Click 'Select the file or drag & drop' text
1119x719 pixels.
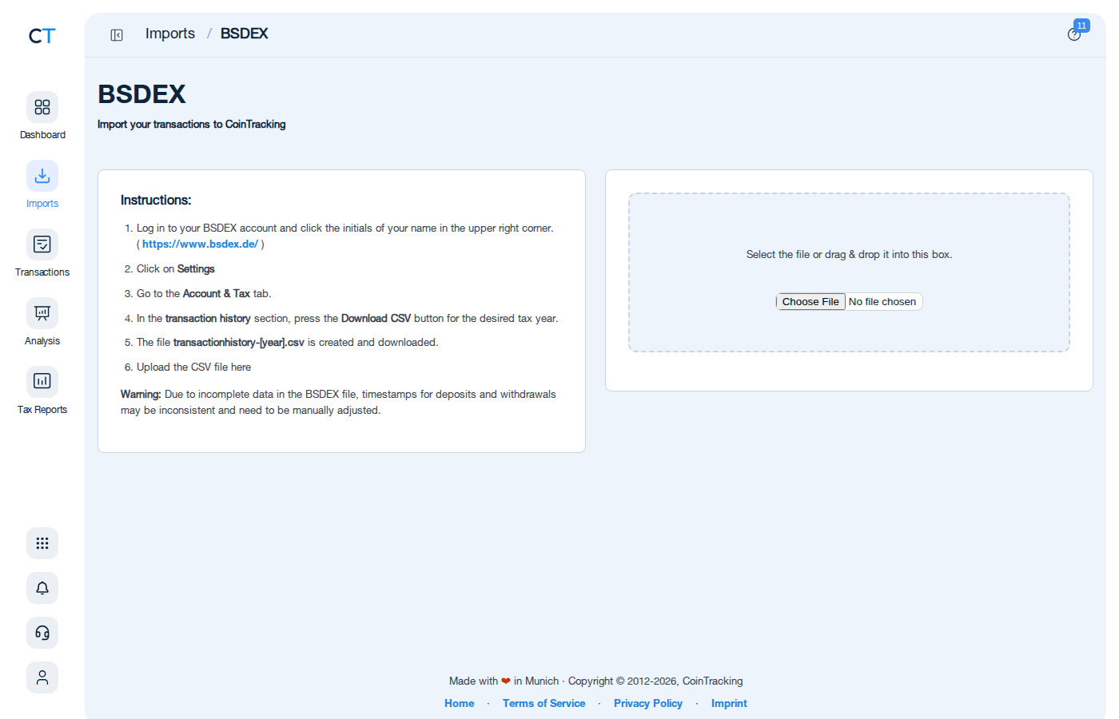(849, 255)
